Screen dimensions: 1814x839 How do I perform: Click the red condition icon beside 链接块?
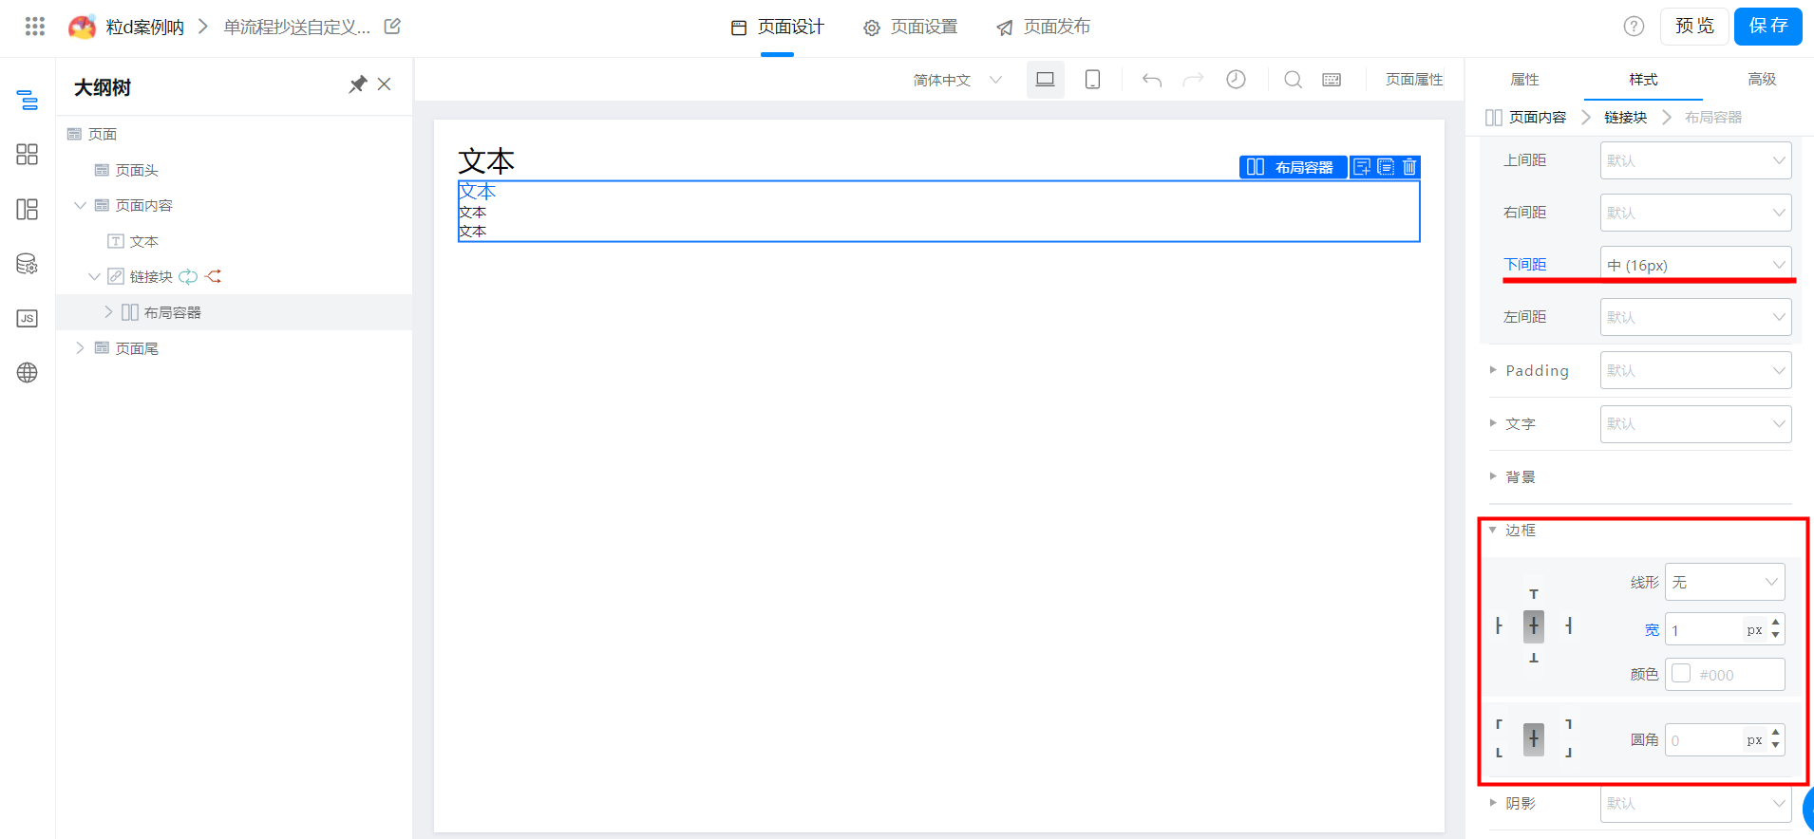[214, 277]
